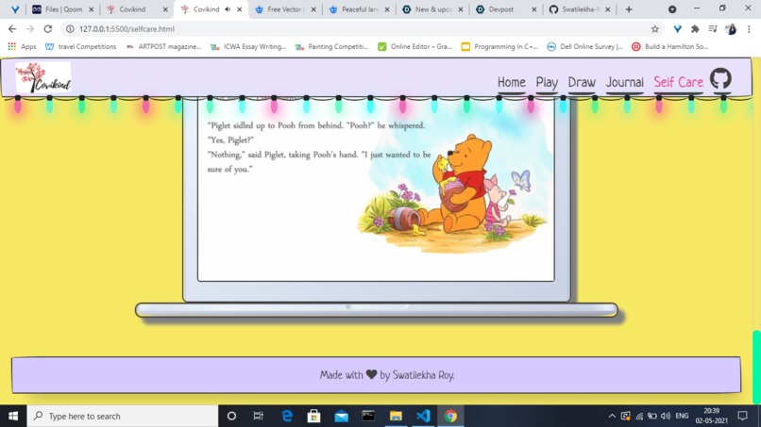
Task: Open ARTPOST magazine bookmark
Action: coord(163,46)
